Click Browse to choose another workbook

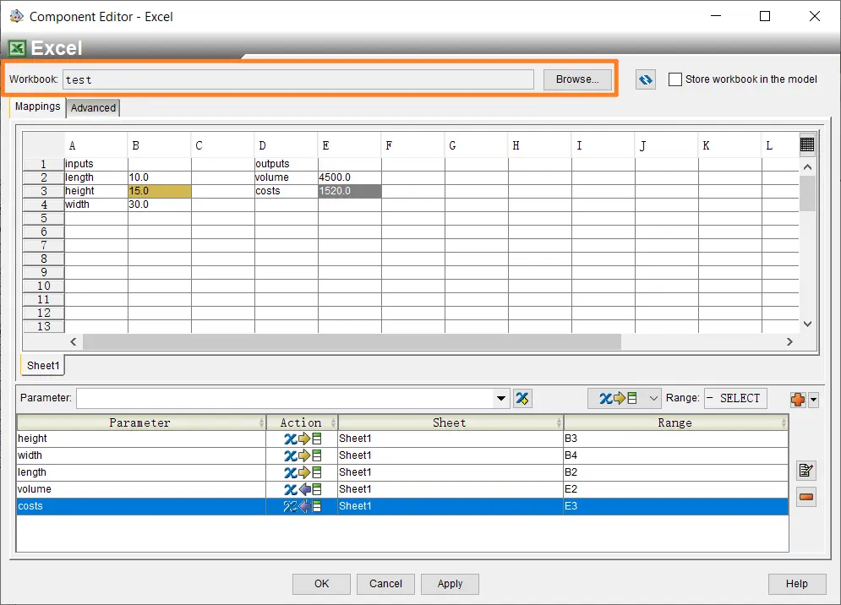(577, 79)
